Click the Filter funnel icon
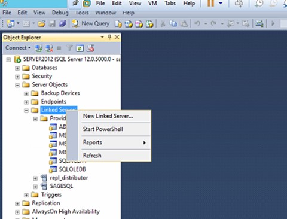This screenshot has width=287, height=219. (x=69, y=48)
